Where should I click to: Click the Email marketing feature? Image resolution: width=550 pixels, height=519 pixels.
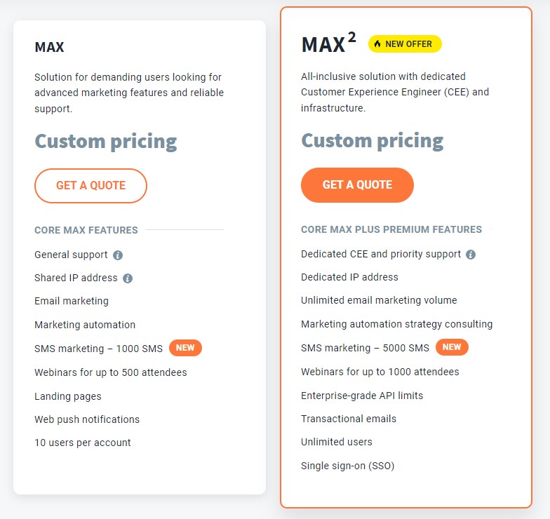(x=72, y=301)
